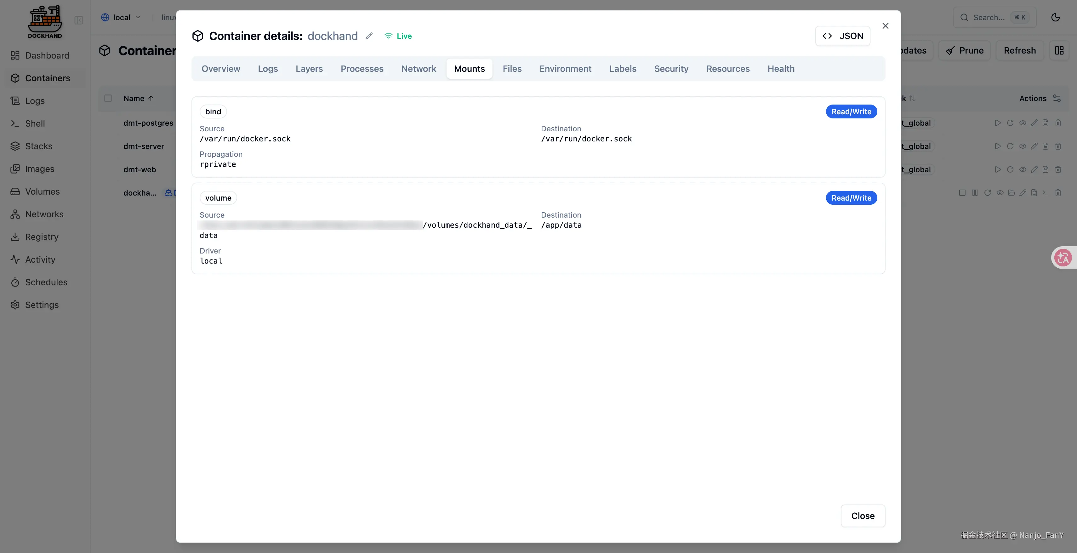
Task: Toggle dark mode with moon icon
Action: pyautogui.click(x=1055, y=18)
